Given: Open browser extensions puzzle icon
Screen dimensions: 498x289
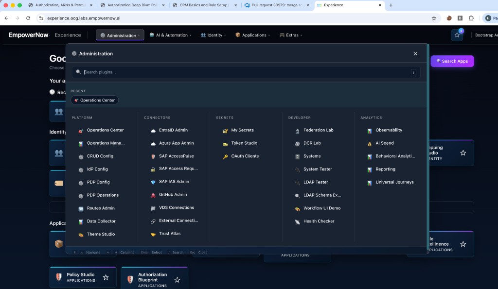Looking at the screenshot, I should [x=471, y=18].
